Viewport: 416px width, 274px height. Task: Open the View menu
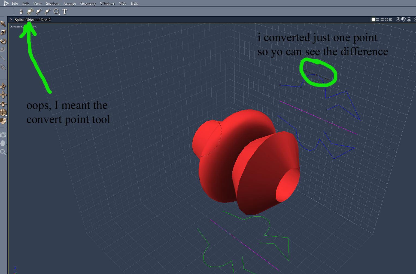[37, 4]
